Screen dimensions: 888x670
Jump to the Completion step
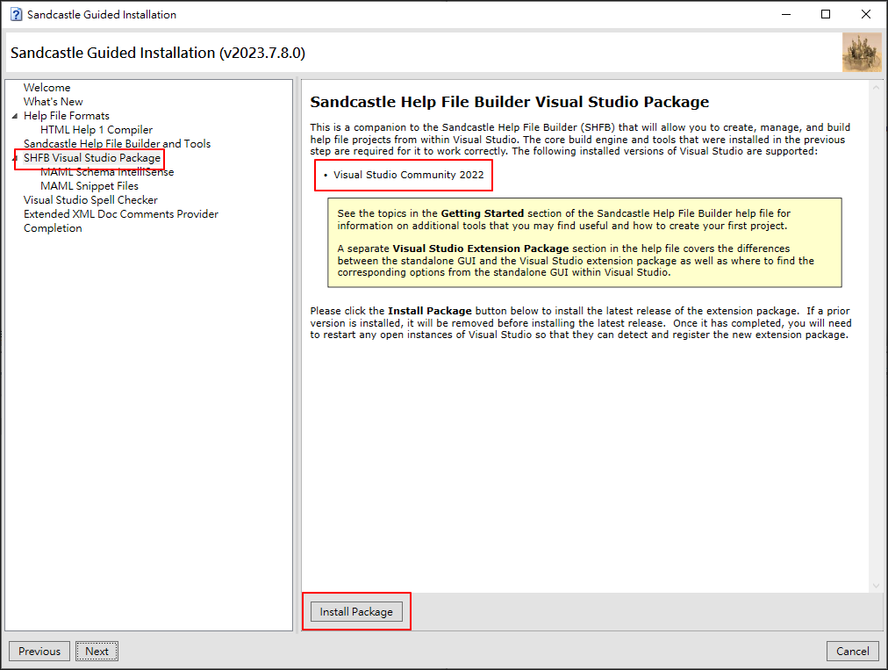pyautogui.click(x=53, y=227)
